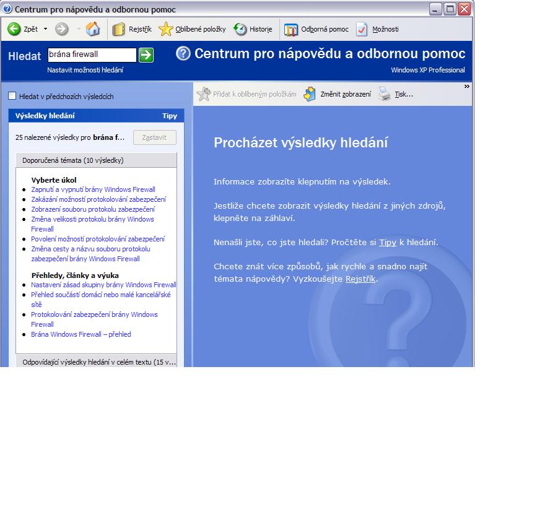Screen dimensions: 555x520
Task: Click the header question mark logo
Action: [183, 53]
